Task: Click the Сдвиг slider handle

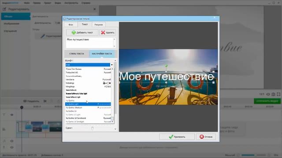Action: point(92,128)
